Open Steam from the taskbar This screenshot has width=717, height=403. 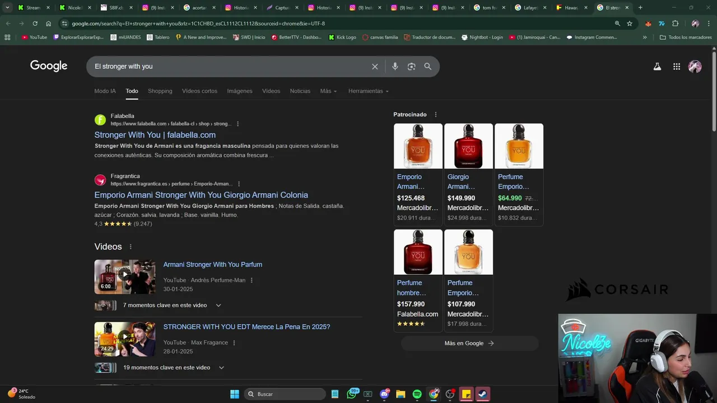coord(482,394)
